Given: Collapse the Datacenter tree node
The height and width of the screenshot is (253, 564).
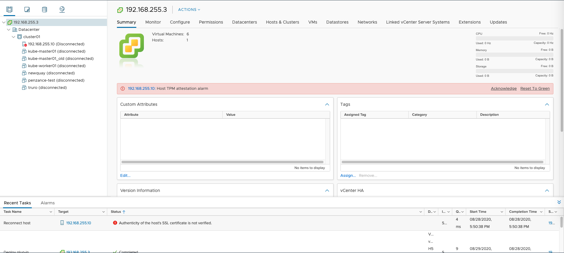Looking at the screenshot, I should pyautogui.click(x=8, y=30).
